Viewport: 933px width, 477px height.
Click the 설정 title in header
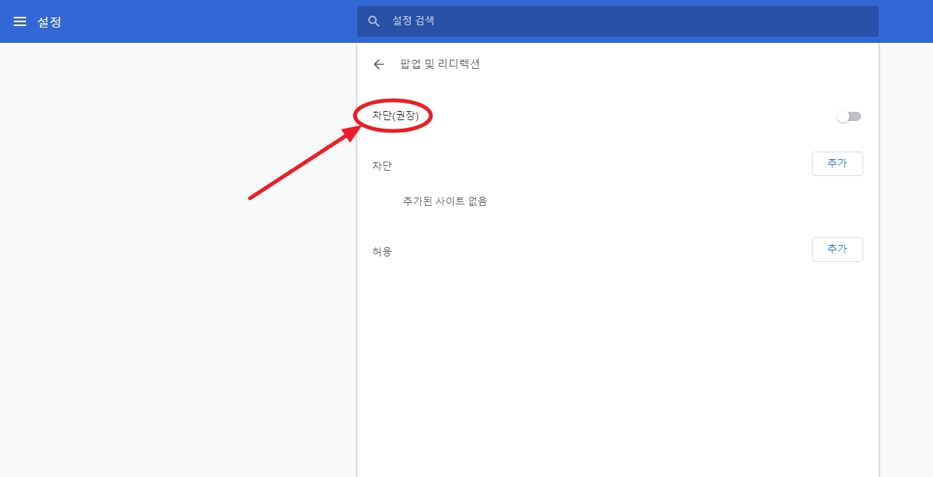point(49,22)
